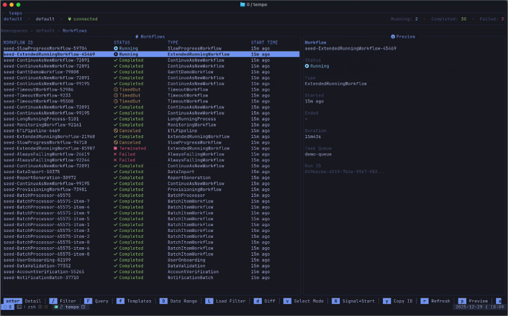Image resolution: width=508 pixels, height=316 pixels.
Task: Click the tempo window icon in the terminal status bar
Action: [56, 307]
